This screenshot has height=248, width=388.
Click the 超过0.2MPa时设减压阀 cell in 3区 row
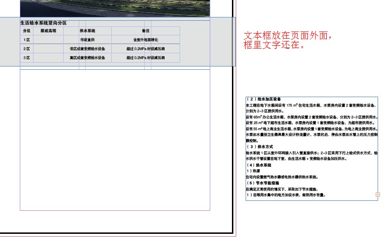pos(146,58)
